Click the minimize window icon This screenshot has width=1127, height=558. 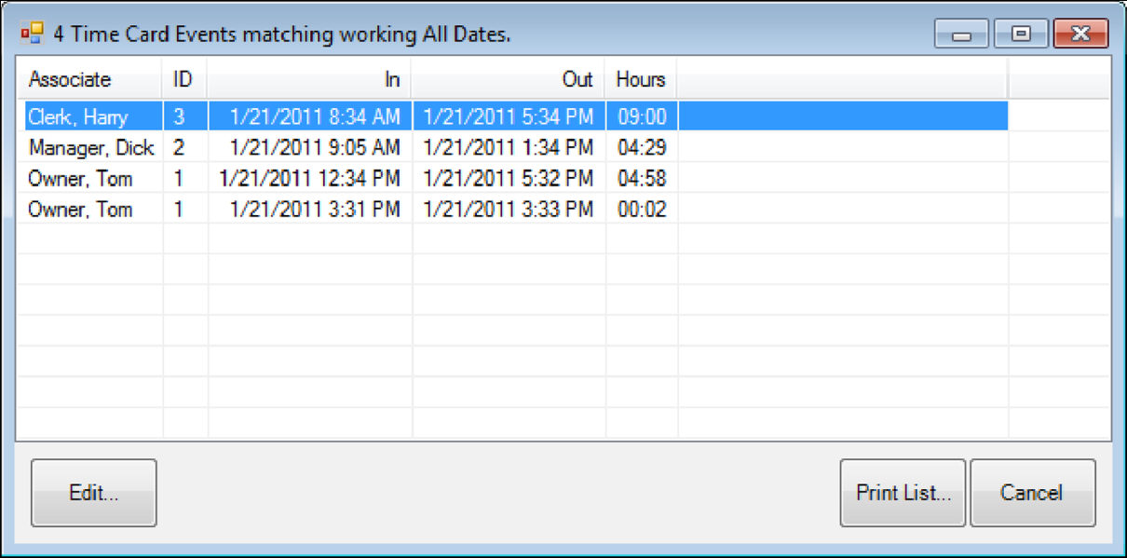click(x=961, y=32)
